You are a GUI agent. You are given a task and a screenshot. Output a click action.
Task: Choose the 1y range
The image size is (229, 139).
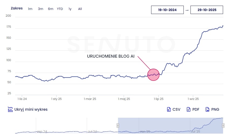click(x=70, y=9)
